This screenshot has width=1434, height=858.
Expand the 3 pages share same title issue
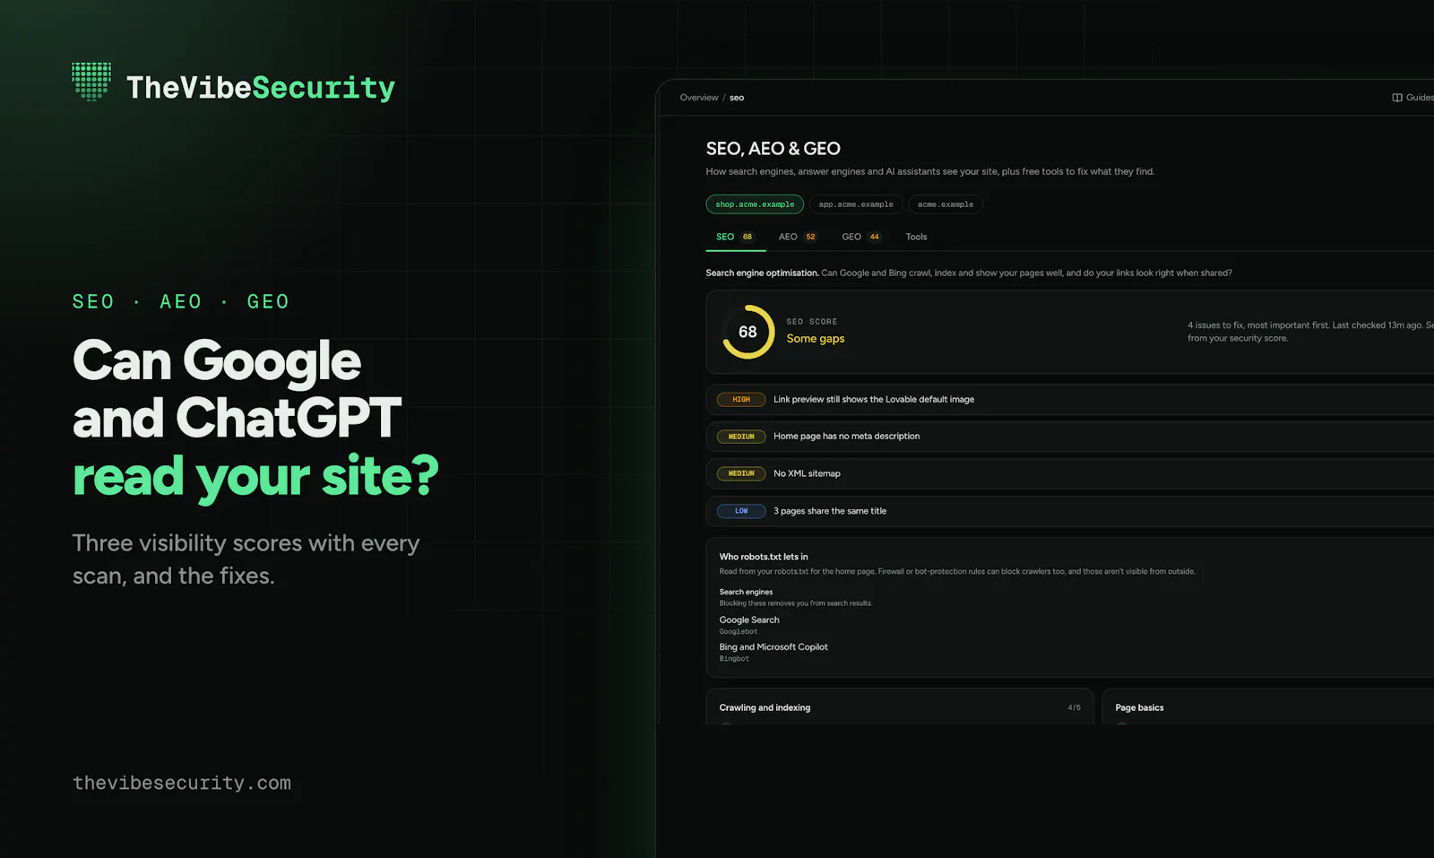click(1070, 511)
